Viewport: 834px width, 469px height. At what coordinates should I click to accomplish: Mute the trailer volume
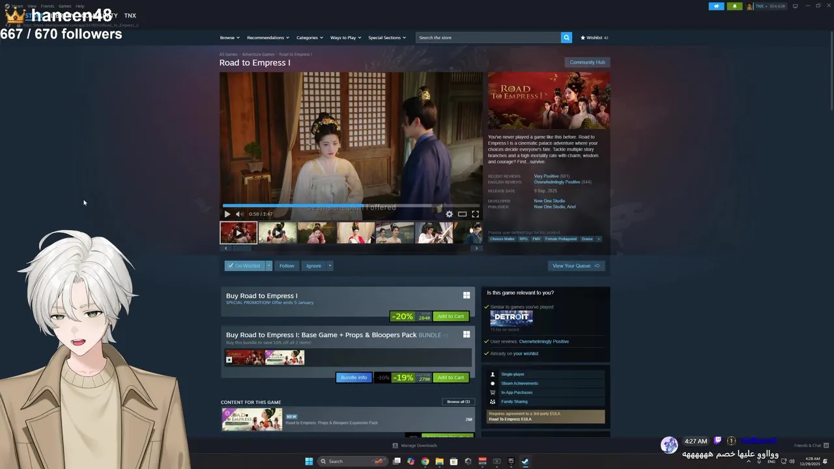point(239,214)
